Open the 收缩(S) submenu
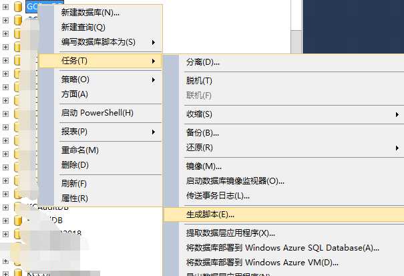 (284, 114)
